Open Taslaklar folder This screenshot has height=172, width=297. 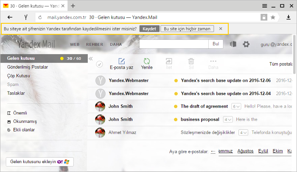[x=16, y=93]
